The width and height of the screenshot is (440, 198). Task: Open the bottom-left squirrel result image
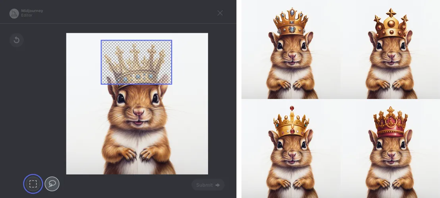point(291,148)
